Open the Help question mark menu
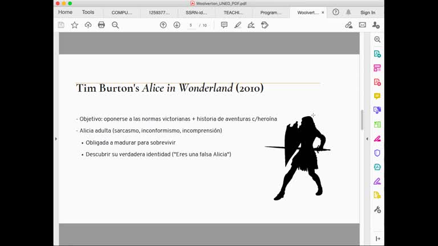 tap(336, 13)
